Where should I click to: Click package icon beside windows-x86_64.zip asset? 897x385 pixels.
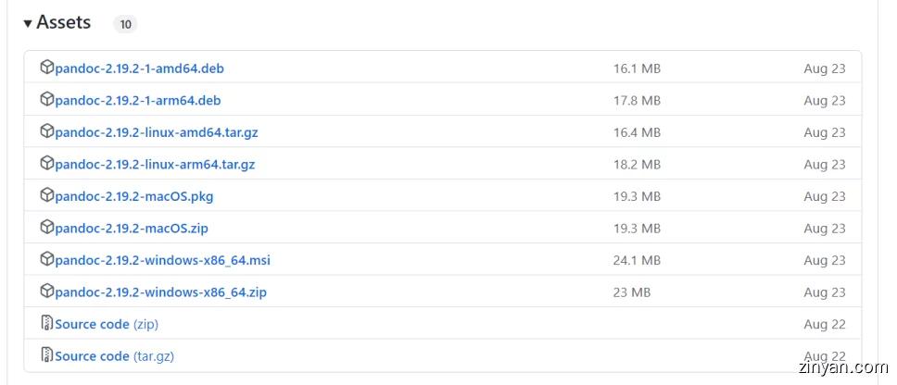47,292
